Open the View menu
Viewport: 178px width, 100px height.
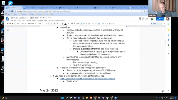pyautogui.click(x=19, y=20)
